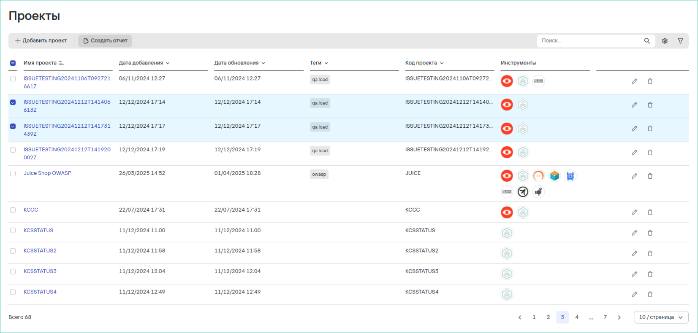The image size is (698, 333).
Task: Edit the Juice Shop OWASP project
Action: [634, 176]
